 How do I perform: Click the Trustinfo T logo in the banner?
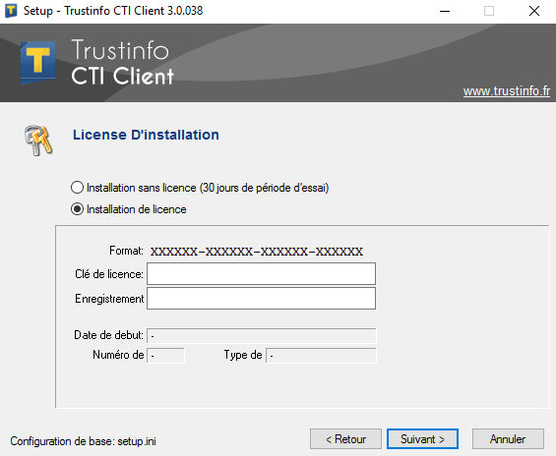38,63
